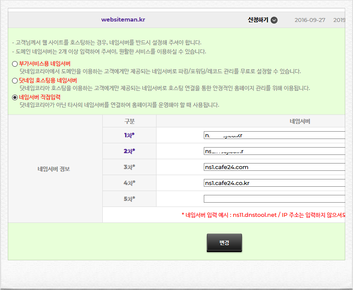The height and width of the screenshot is (290, 353).
Task: Click the 변경 button
Action: [224, 243]
